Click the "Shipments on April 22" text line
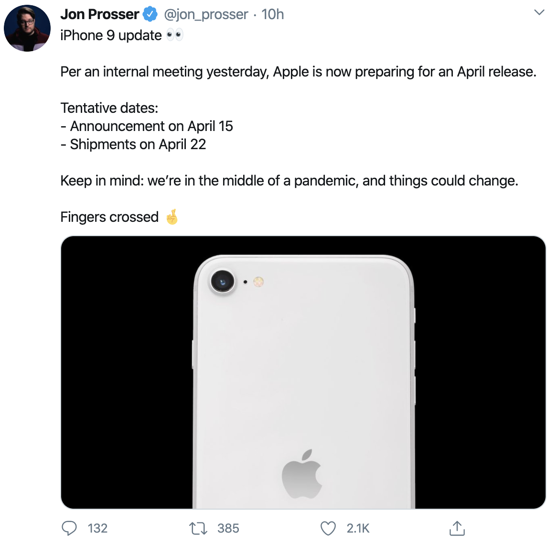 tap(138, 144)
